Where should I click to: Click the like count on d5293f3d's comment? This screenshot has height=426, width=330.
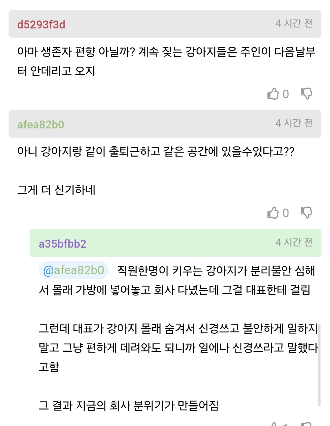pyautogui.click(x=286, y=94)
